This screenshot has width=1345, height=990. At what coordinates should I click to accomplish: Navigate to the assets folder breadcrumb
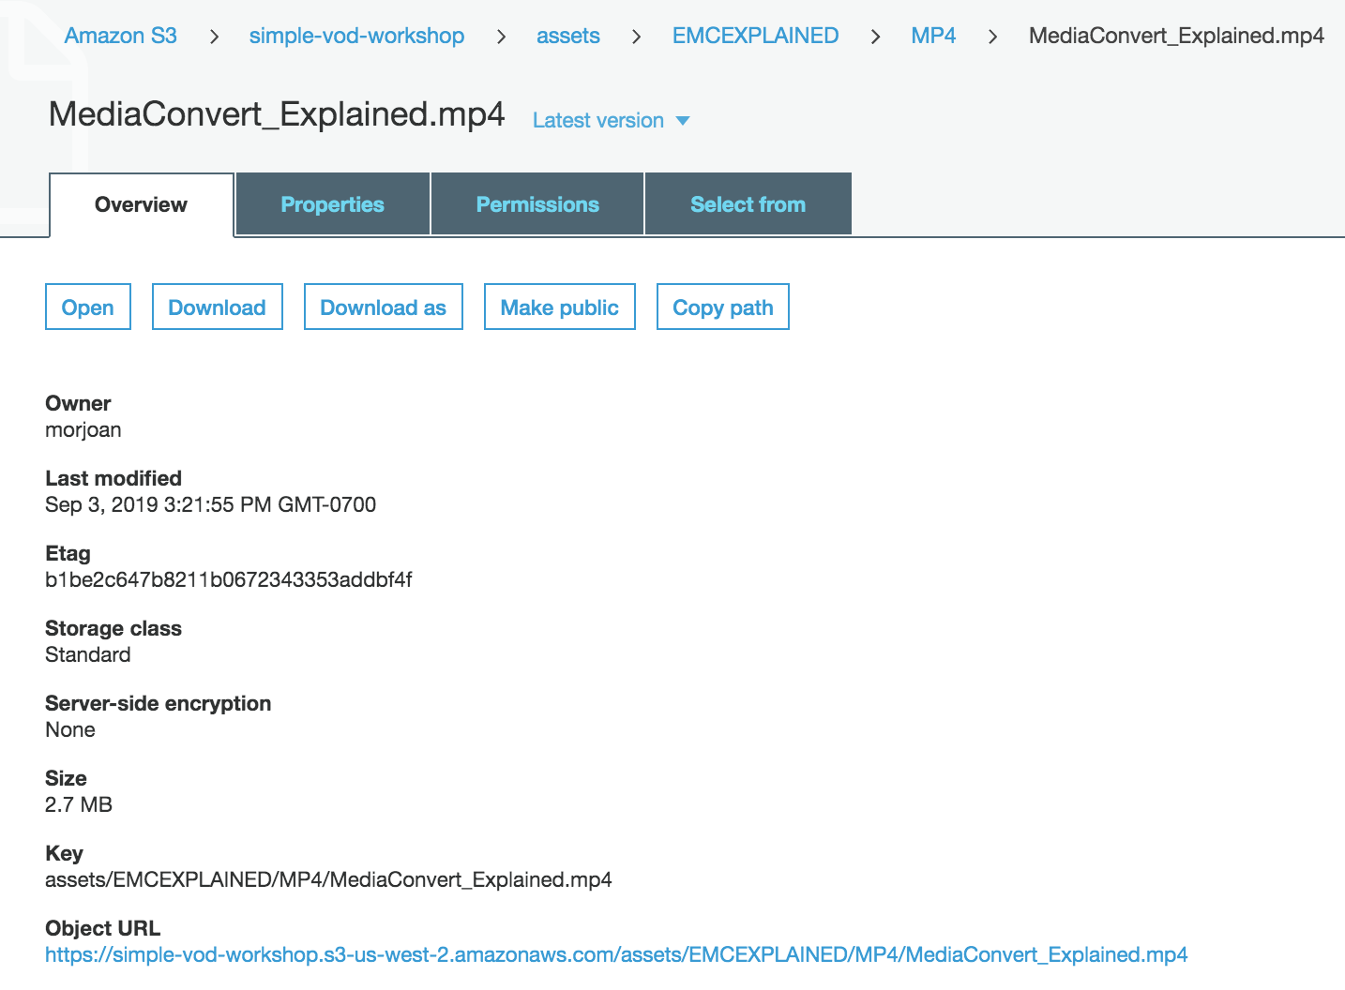567,36
